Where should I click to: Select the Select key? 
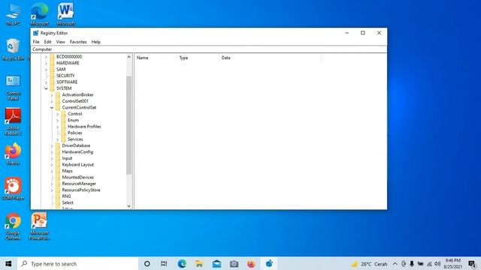point(68,202)
